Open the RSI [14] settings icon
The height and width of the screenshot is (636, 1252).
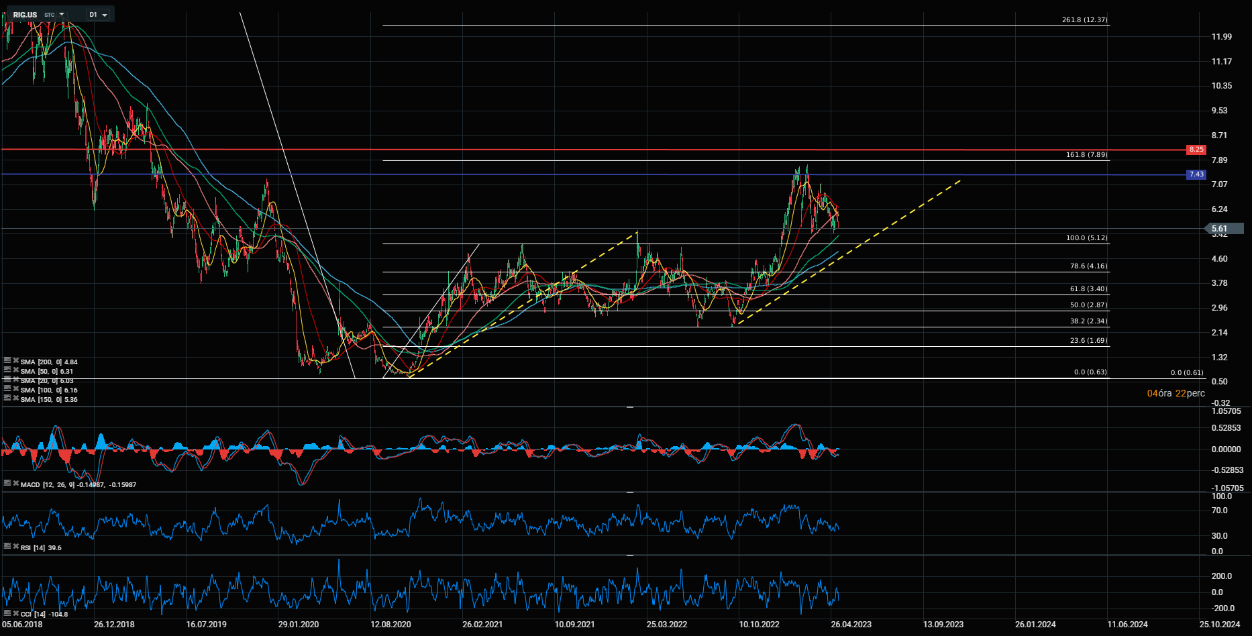click(7, 547)
